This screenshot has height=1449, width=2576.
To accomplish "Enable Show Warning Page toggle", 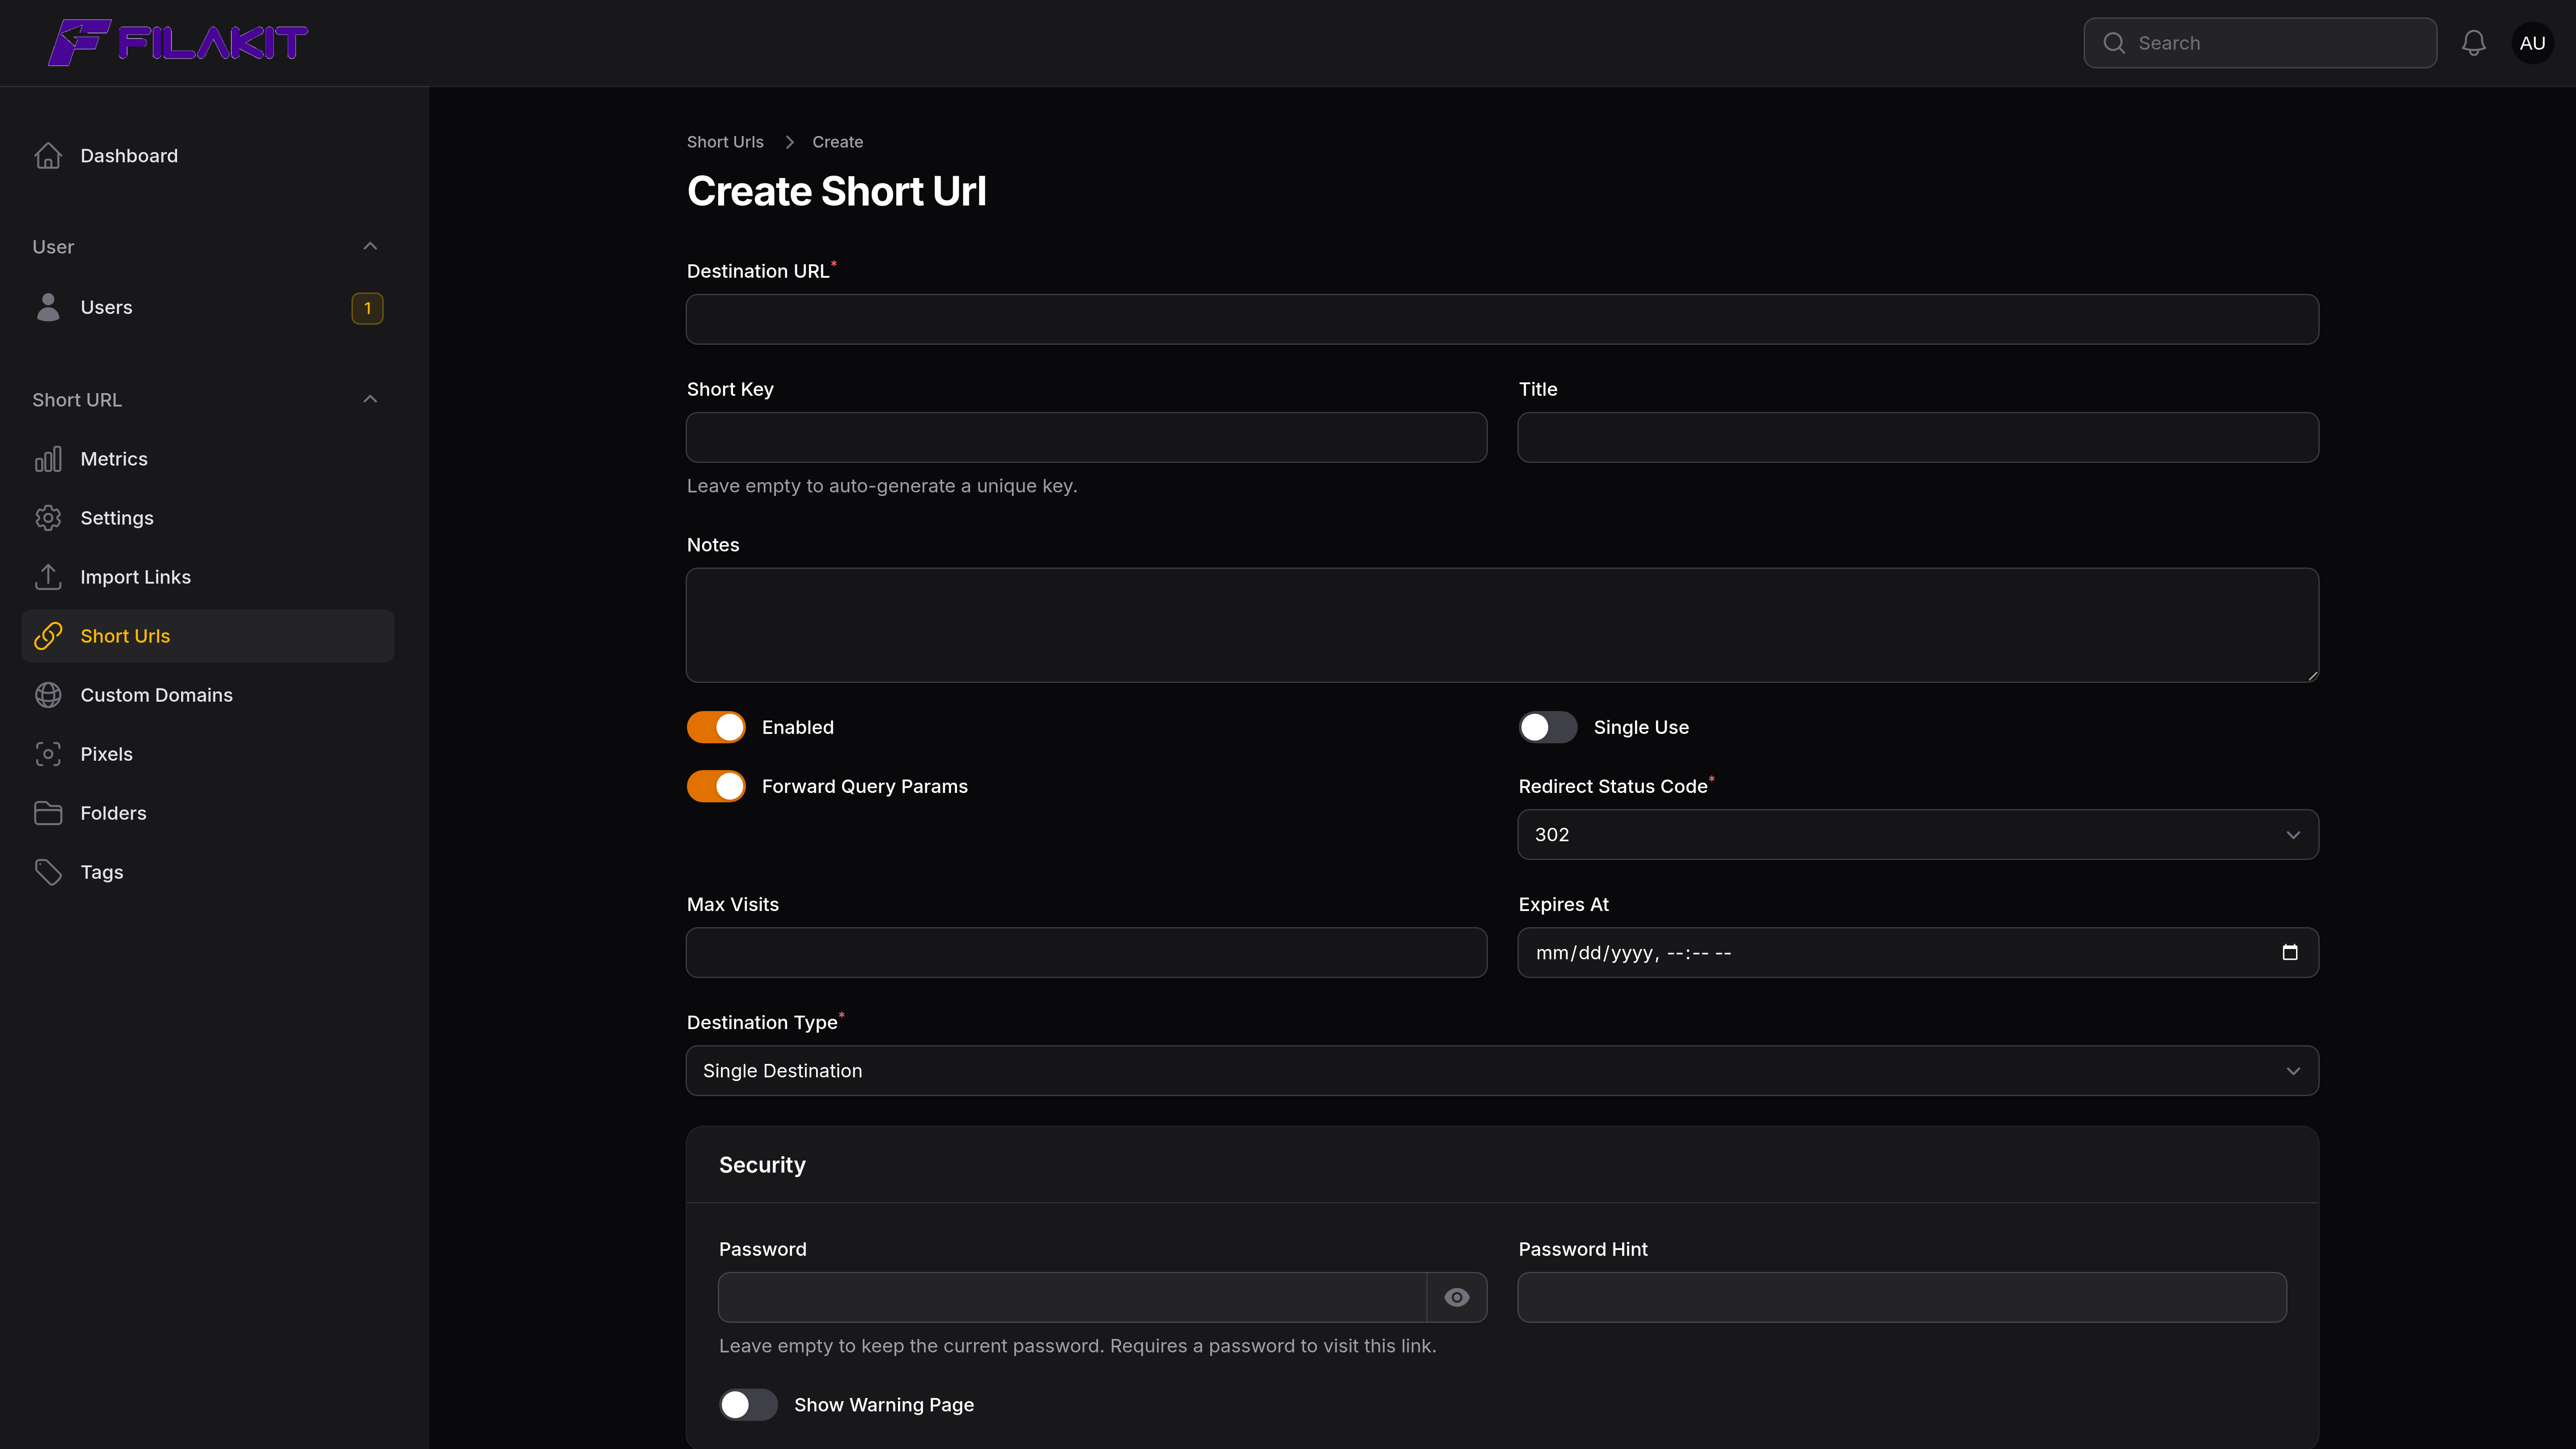I will (x=748, y=1405).
